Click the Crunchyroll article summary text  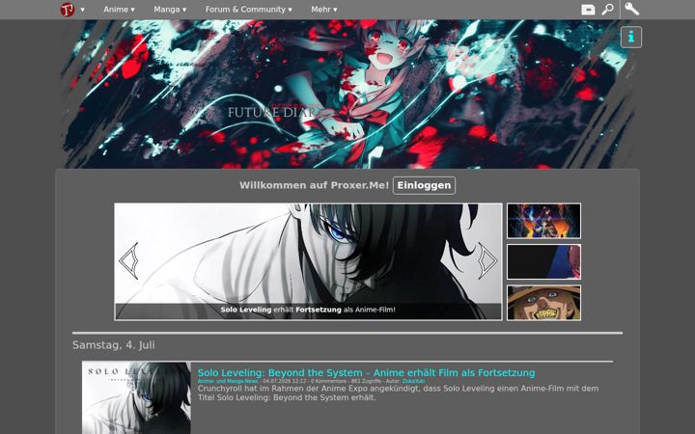click(x=398, y=393)
